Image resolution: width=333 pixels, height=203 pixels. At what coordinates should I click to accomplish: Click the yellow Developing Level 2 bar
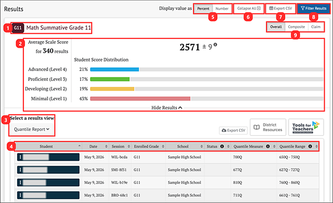[112, 89]
